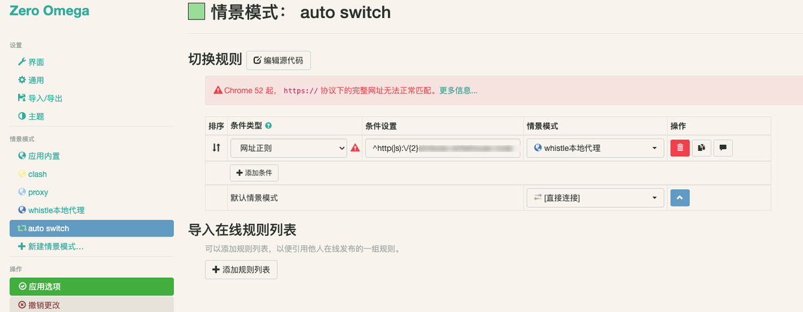Open the whistle本地代理 profile dropdown in rule
The width and height of the screenshot is (803, 312).
(x=595, y=148)
